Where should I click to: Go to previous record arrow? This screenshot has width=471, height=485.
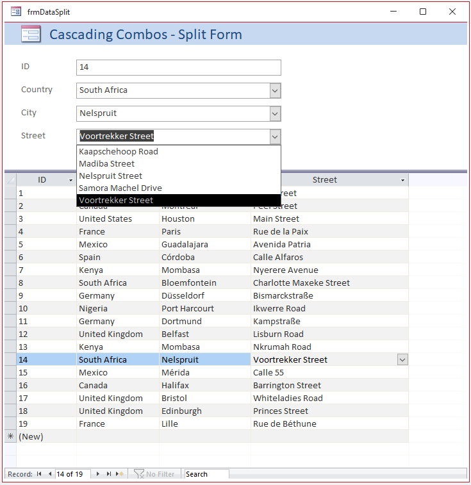click(x=50, y=474)
